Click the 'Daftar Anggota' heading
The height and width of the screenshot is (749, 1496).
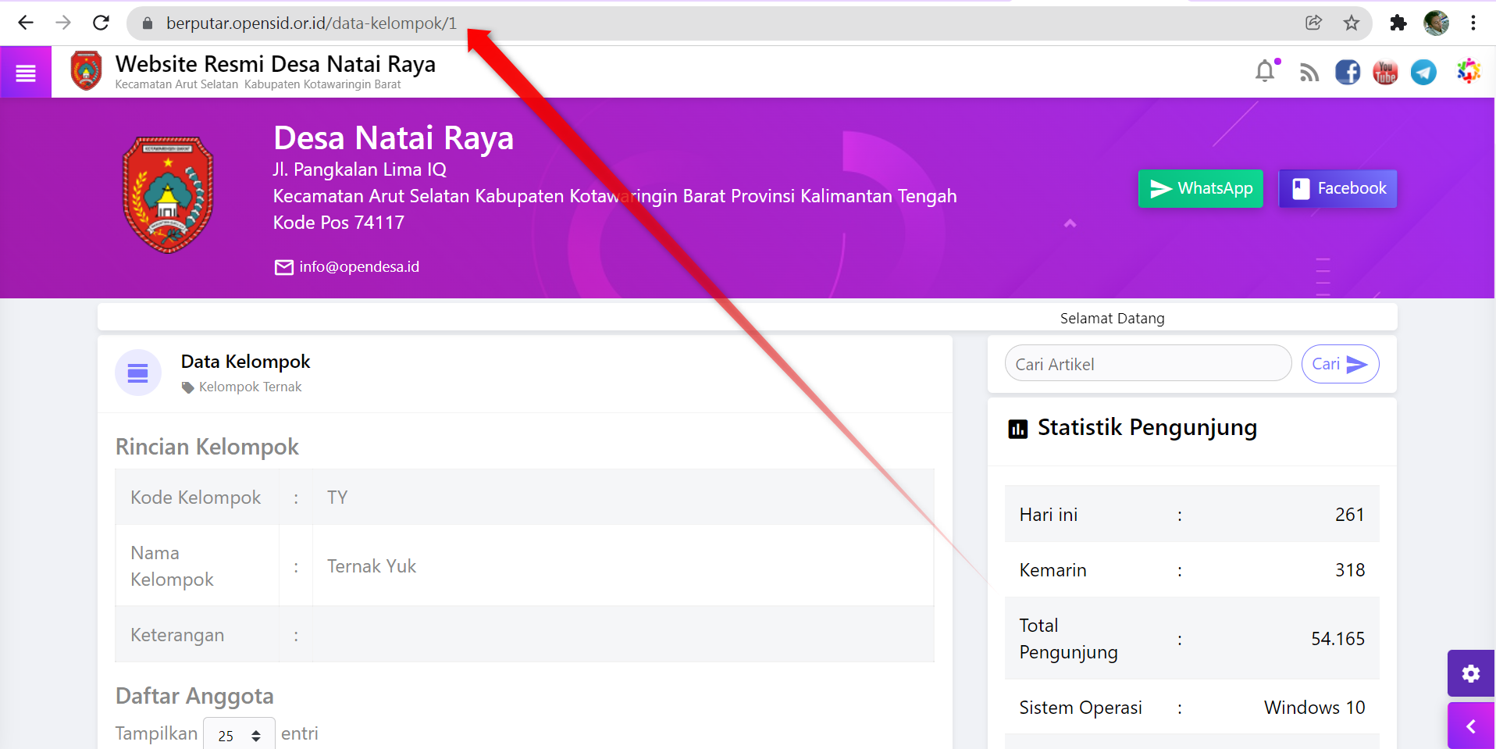194,696
